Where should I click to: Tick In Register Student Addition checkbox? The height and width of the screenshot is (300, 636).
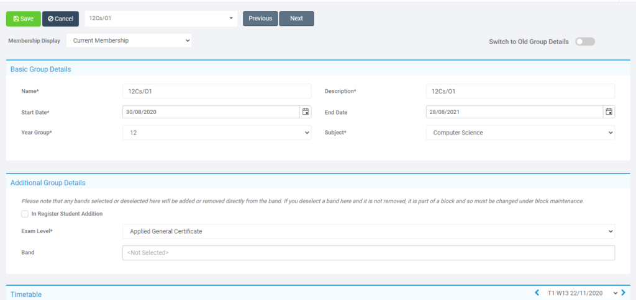25,214
